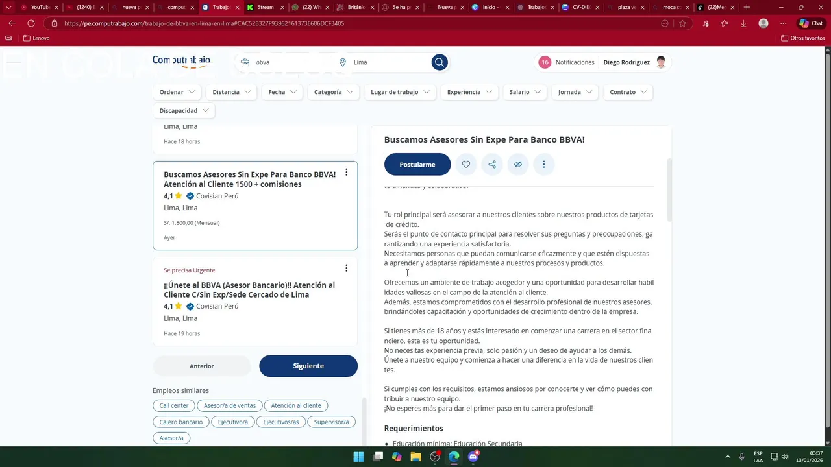Click the Anterior page button
Viewport: 831px width, 467px height.
pos(201,366)
